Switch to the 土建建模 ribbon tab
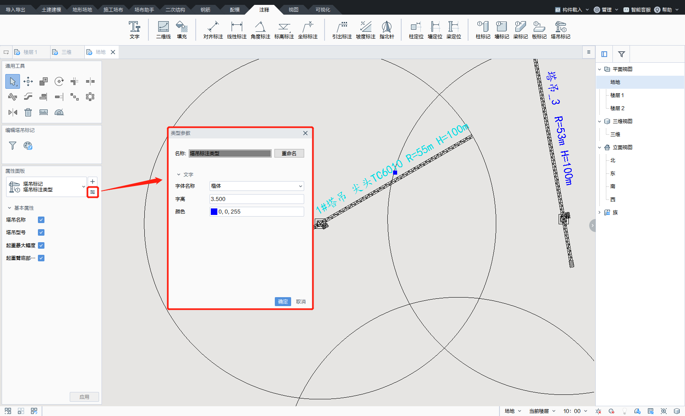The image size is (685, 416). pos(51,10)
